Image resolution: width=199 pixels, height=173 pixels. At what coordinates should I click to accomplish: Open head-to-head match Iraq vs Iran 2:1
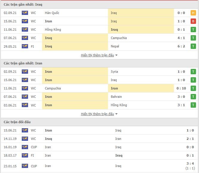coord(99,139)
